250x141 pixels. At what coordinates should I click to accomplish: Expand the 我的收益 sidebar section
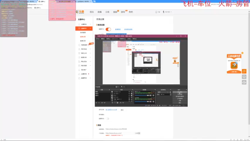click(x=90, y=49)
